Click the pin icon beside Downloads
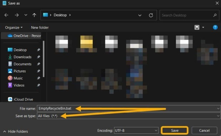The image size is (221, 136). tap(39, 57)
